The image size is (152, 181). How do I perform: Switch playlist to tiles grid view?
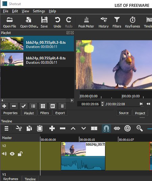[x=43, y=106]
